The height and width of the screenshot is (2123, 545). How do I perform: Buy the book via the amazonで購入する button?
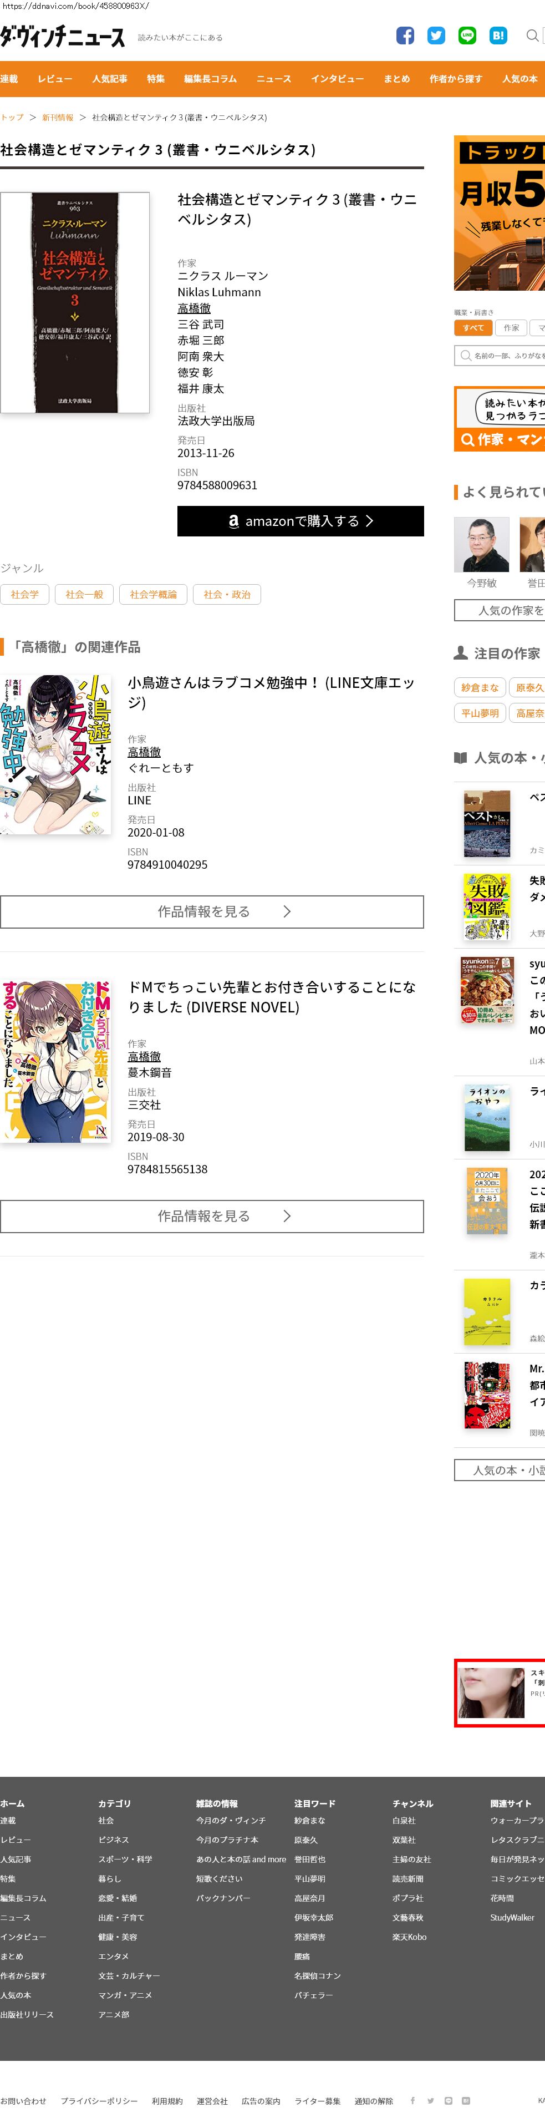300,521
